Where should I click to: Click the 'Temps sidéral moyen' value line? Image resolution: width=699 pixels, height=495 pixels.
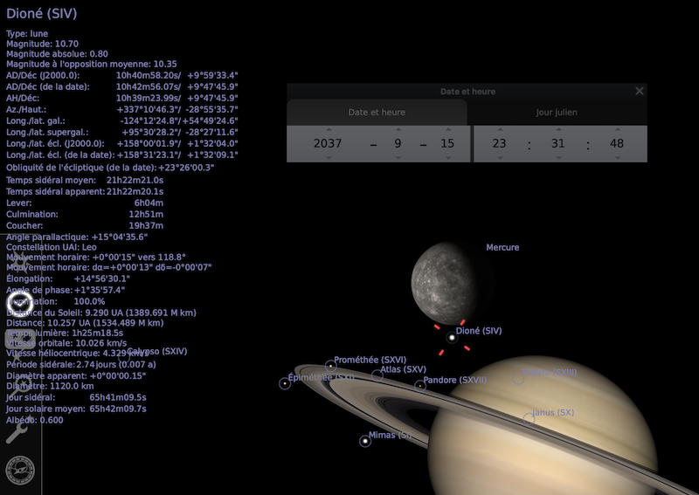click(85, 180)
